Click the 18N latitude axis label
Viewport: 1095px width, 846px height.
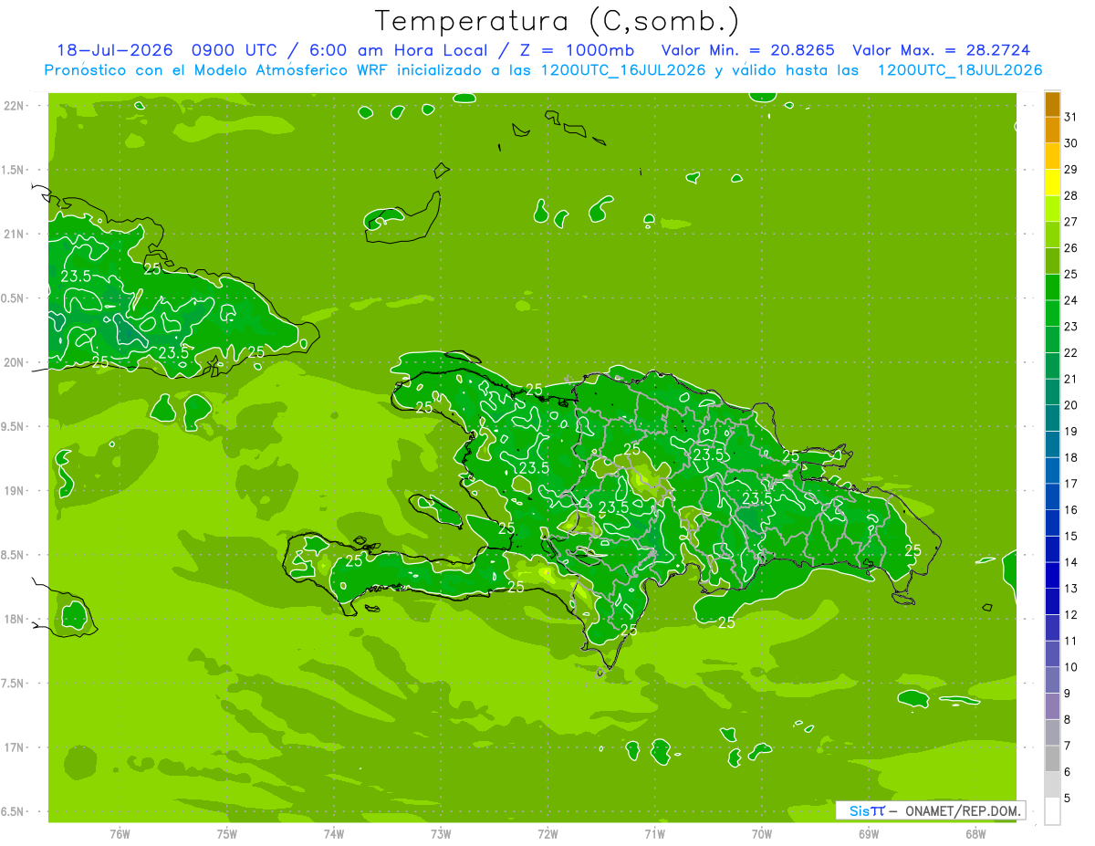tap(14, 620)
